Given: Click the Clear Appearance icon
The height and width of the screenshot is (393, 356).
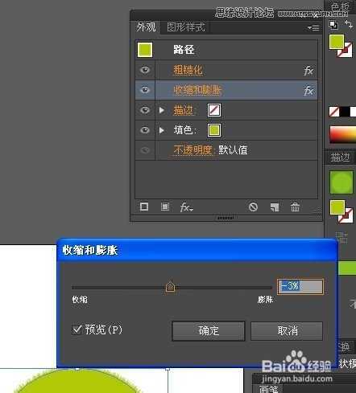Looking at the screenshot, I should pyautogui.click(x=253, y=207).
